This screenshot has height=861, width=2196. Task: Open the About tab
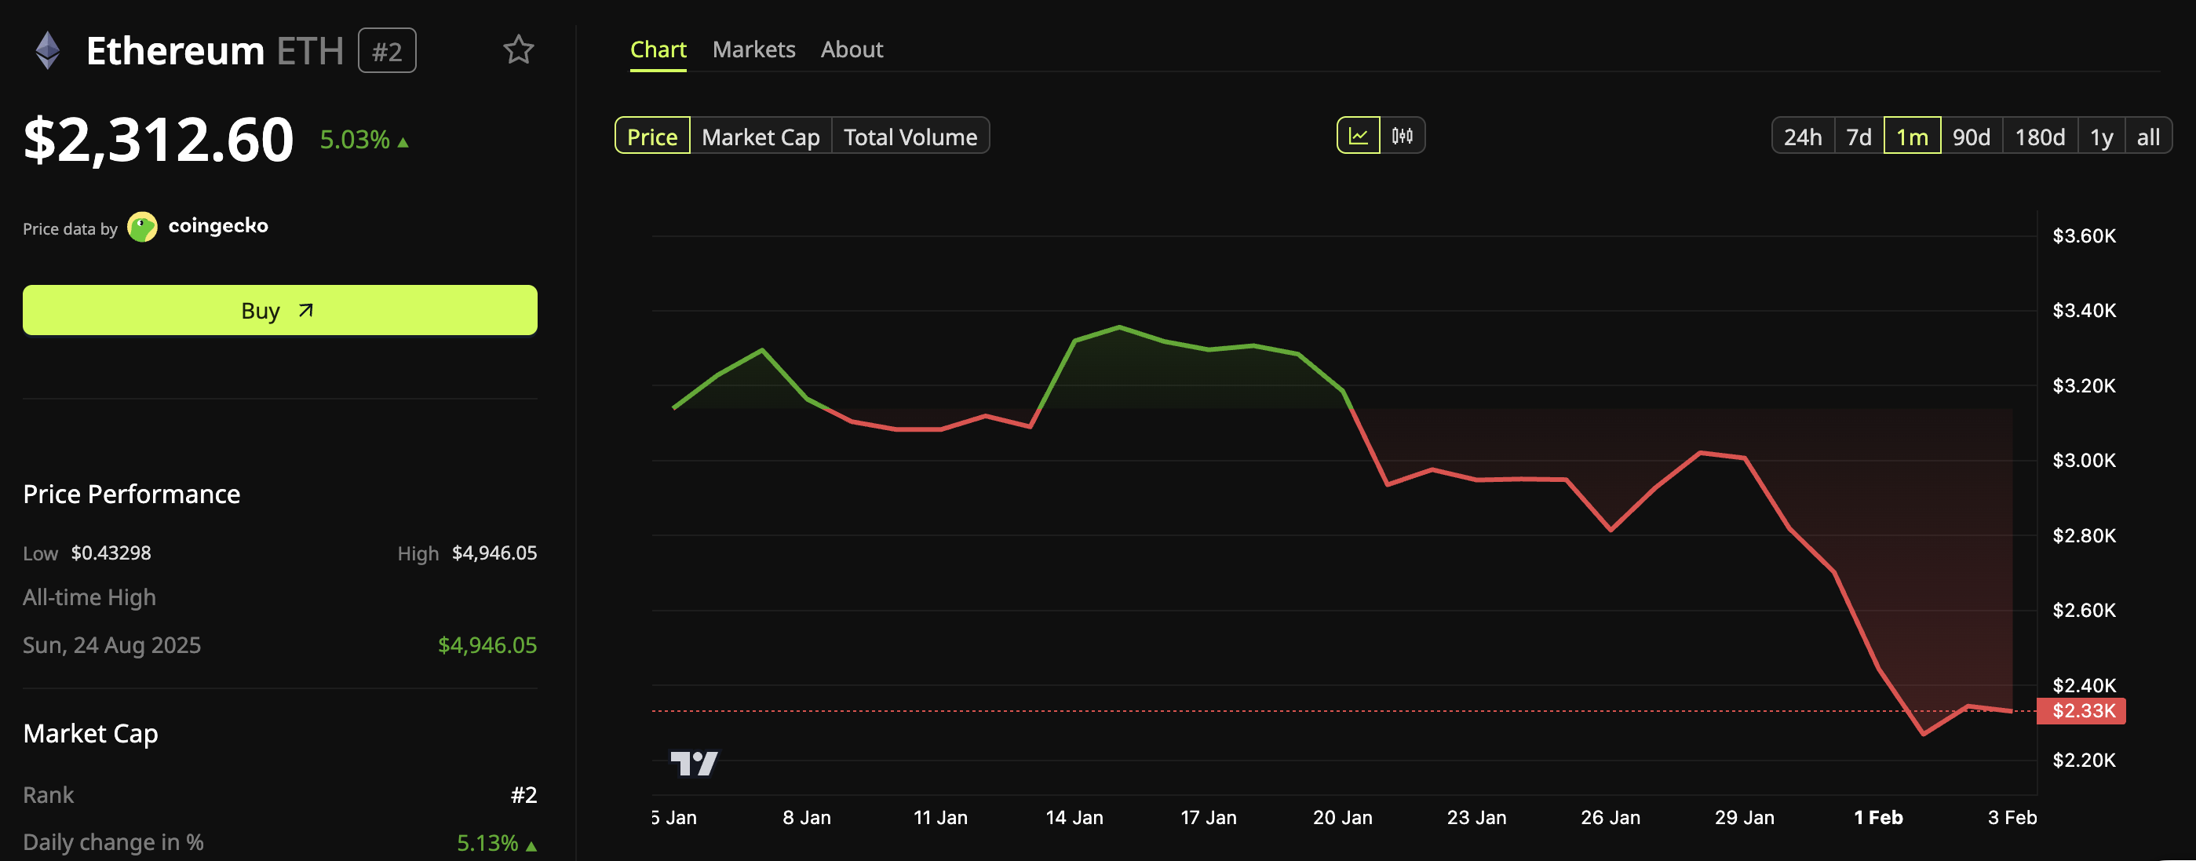[x=852, y=49]
